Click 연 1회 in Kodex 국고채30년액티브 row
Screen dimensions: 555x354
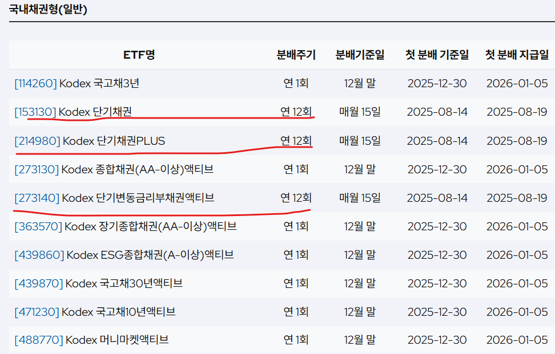click(296, 283)
